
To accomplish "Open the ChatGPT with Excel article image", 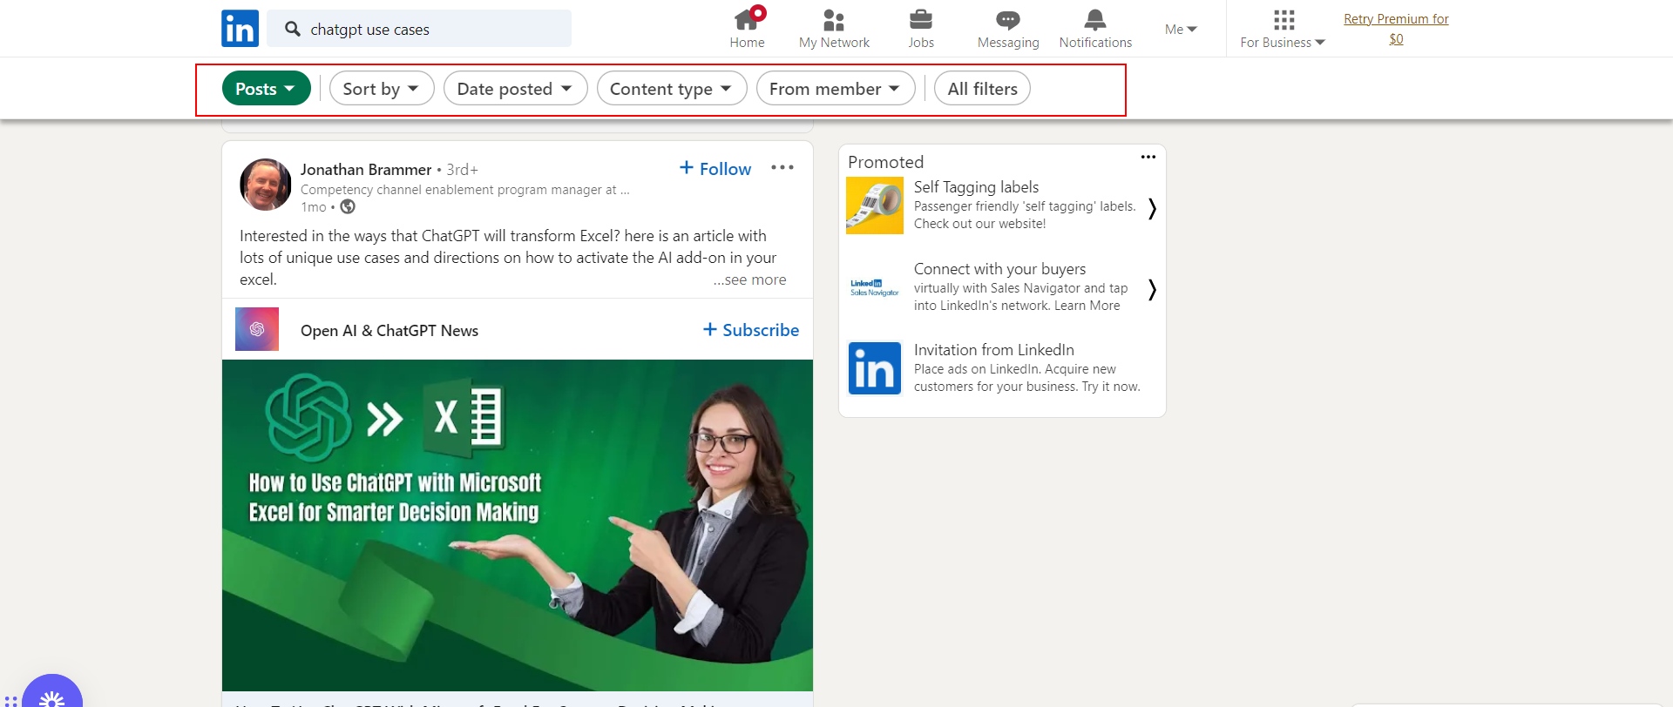I will [x=518, y=525].
